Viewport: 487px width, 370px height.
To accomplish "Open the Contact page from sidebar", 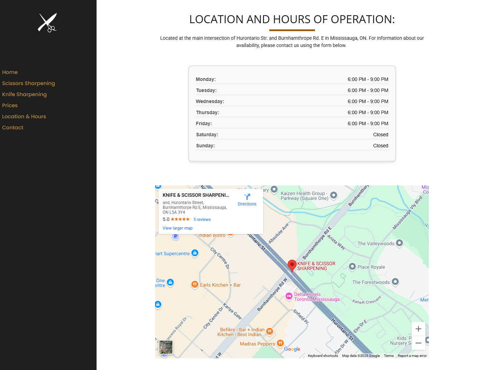I will pyautogui.click(x=13, y=128).
